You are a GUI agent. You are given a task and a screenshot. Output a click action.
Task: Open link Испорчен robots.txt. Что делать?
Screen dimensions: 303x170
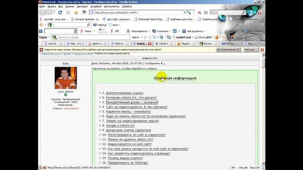tap(132, 98)
